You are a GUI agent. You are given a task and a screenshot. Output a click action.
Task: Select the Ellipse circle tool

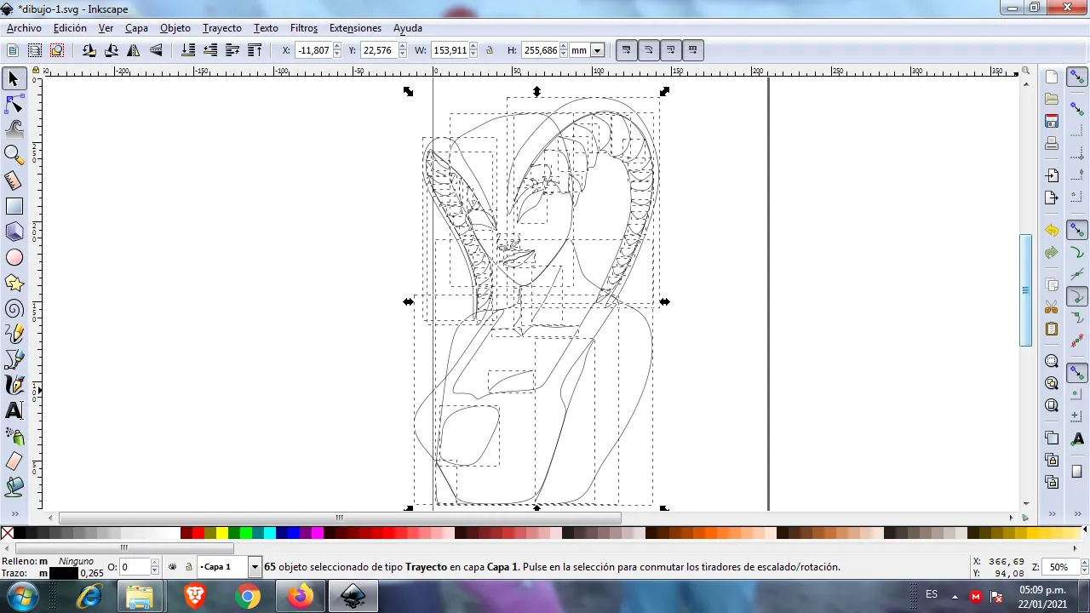coord(14,257)
